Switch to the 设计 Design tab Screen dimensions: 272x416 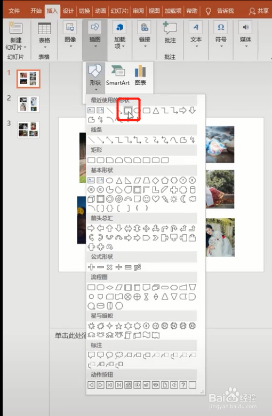[68, 11]
